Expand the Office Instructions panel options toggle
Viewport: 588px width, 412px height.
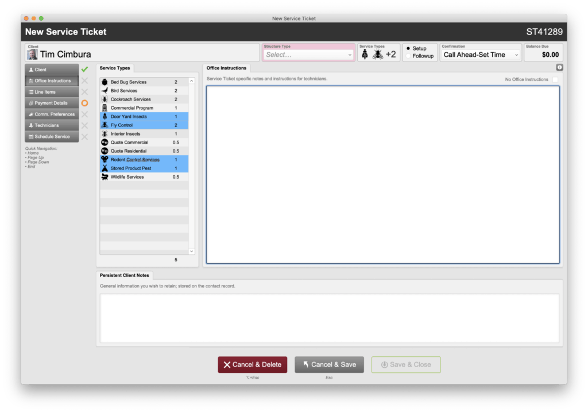[x=560, y=67]
